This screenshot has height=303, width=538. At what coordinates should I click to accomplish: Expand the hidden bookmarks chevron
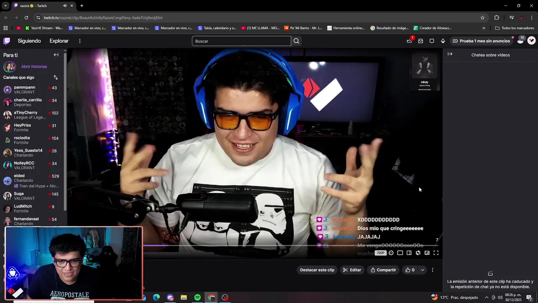[484, 28]
